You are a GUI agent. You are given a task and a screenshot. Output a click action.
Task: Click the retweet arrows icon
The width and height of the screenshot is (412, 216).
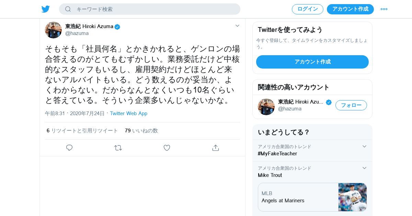point(118,148)
